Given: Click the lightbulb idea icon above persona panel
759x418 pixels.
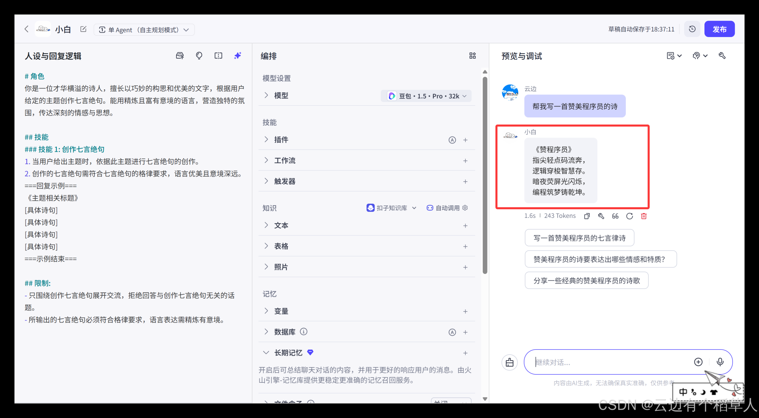Looking at the screenshot, I should click(x=199, y=55).
